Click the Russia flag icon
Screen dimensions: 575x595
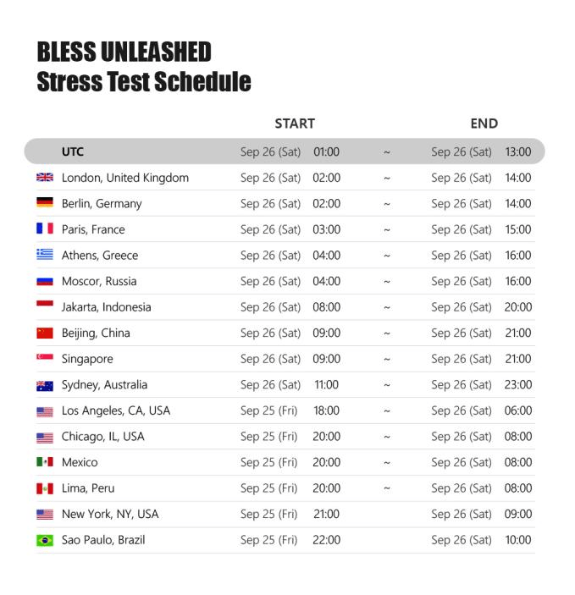click(45, 281)
